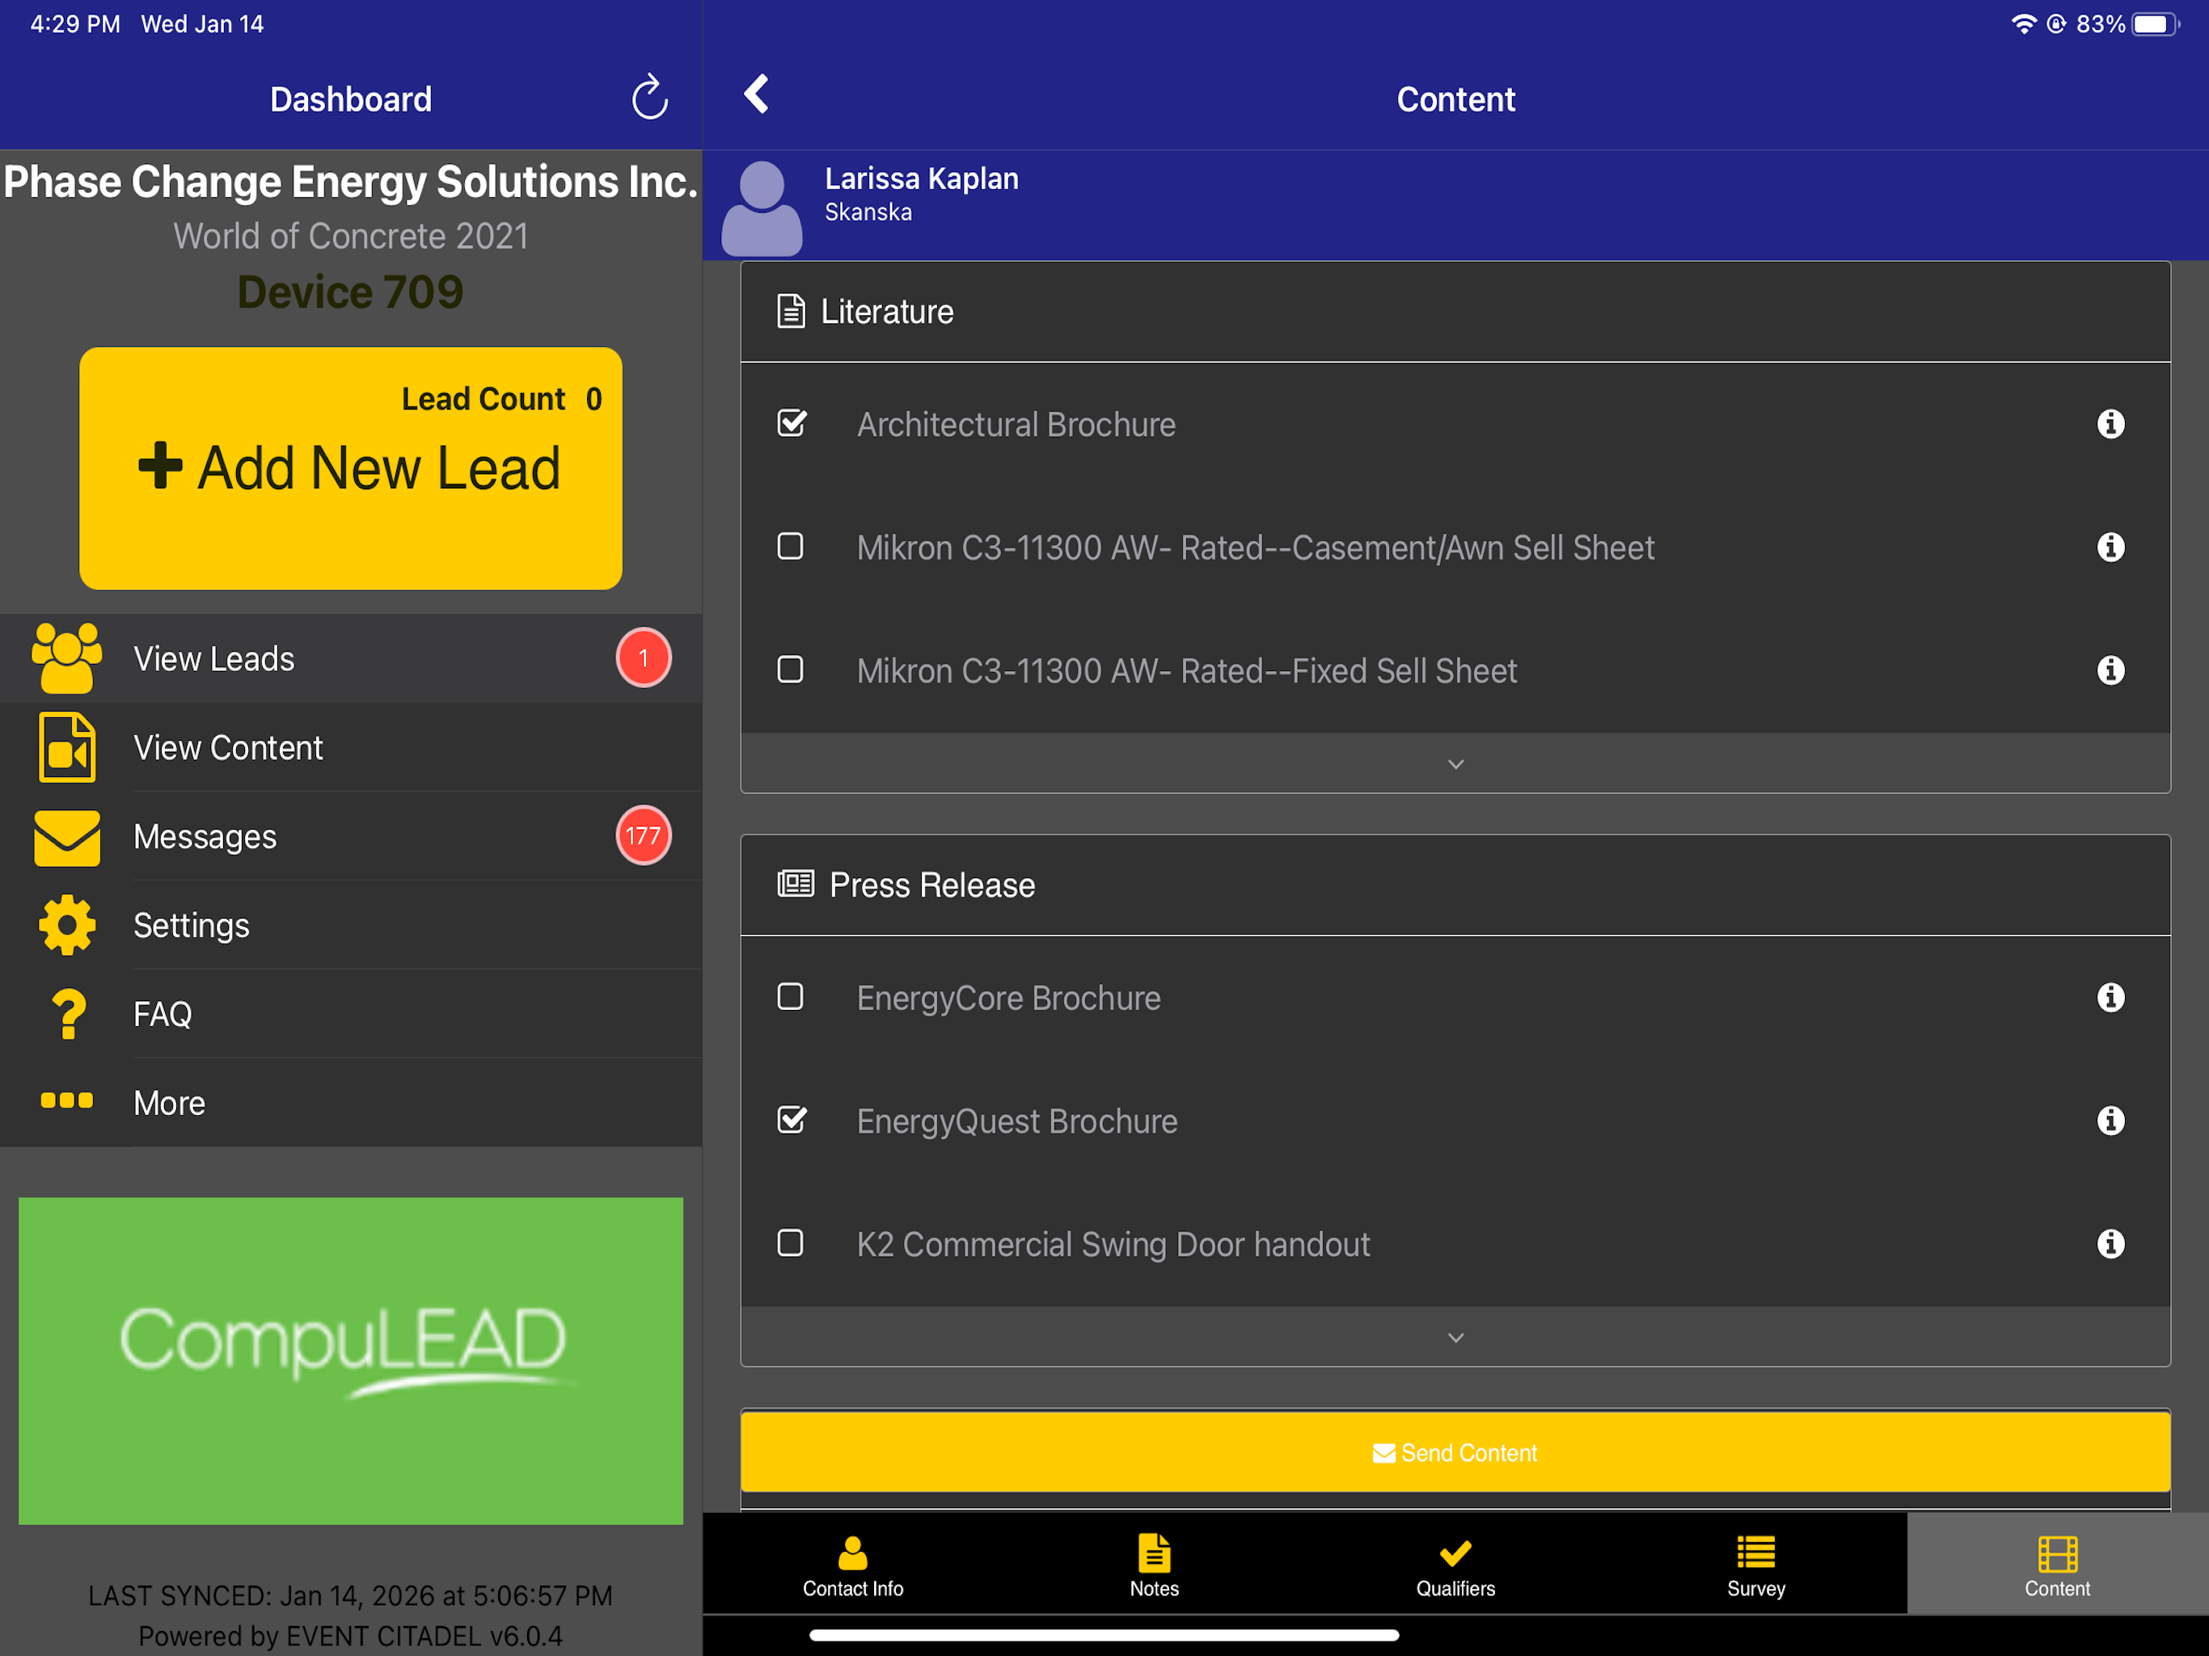Uncheck the Architectural Brochure checkbox

[x=792, y=424]
